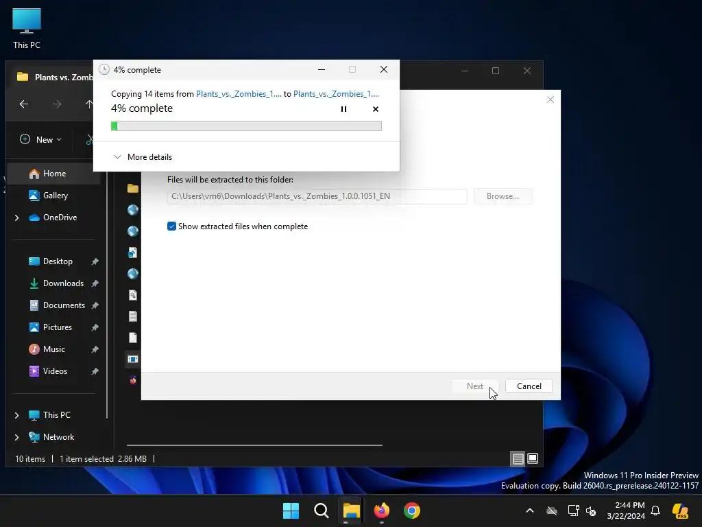This screenshot has height=527, width=702.
Task: Cancel the extraction wizard
Action: (529, 386)
